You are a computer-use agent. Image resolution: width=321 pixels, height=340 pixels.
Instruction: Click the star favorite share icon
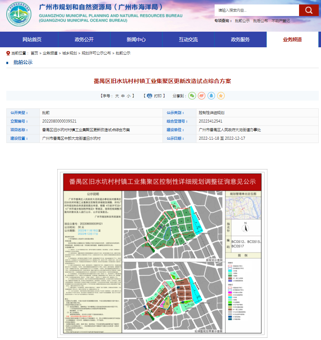221,96
